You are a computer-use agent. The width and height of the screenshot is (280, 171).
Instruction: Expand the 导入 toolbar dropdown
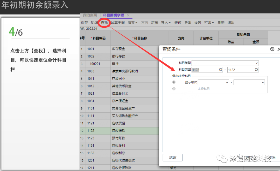coord(166,23)
